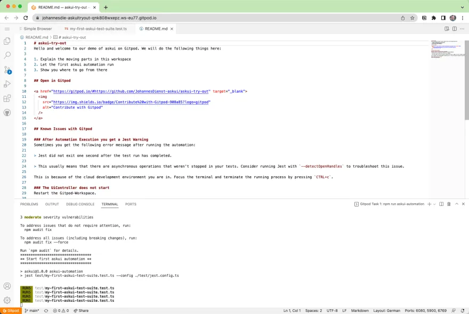469x314 pixels.
Task: Open my-first-askui-test-suite.test.ts editor tab
Action: (96, 29)
